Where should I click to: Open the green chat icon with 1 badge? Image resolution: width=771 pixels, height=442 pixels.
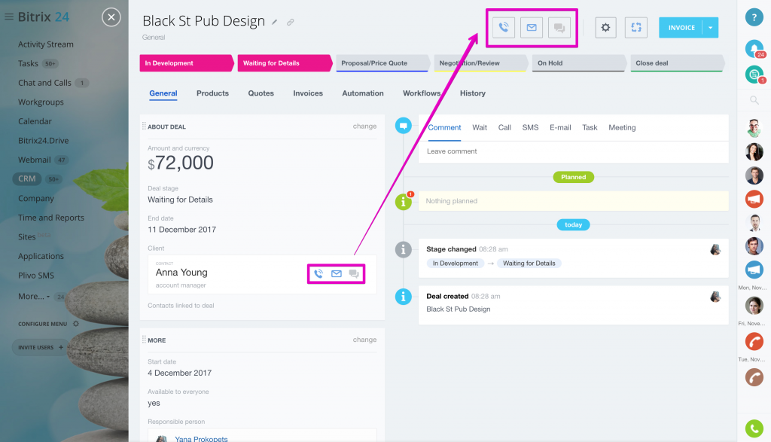[753, 75]
